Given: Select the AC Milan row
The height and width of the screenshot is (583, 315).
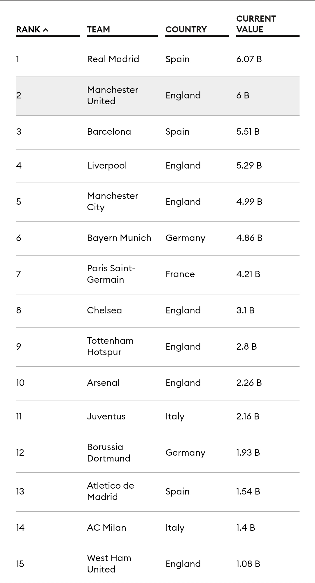Looking at the screenshot, I should coord(158,528).
